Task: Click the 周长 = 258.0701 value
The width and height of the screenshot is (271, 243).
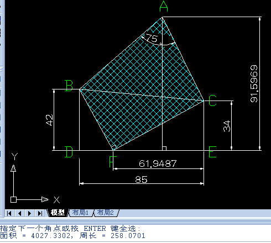Action: (x=112, y=236)
